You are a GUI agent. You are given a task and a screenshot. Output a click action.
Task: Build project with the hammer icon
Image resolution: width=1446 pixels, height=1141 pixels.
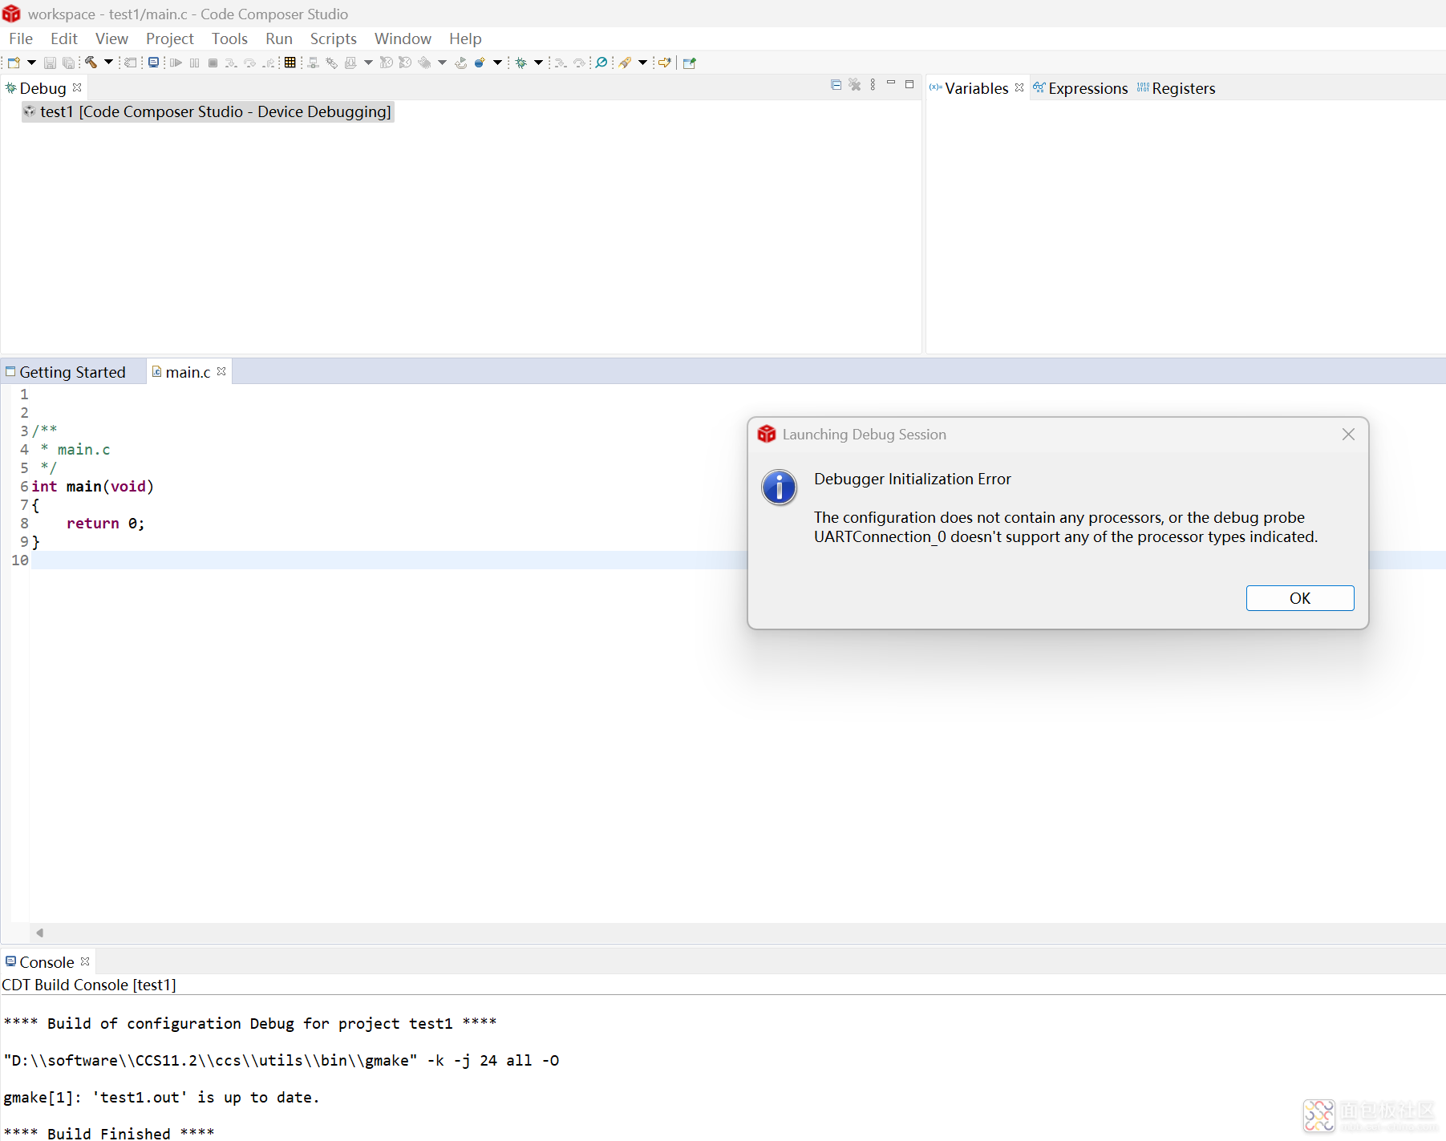pos(91,63)
